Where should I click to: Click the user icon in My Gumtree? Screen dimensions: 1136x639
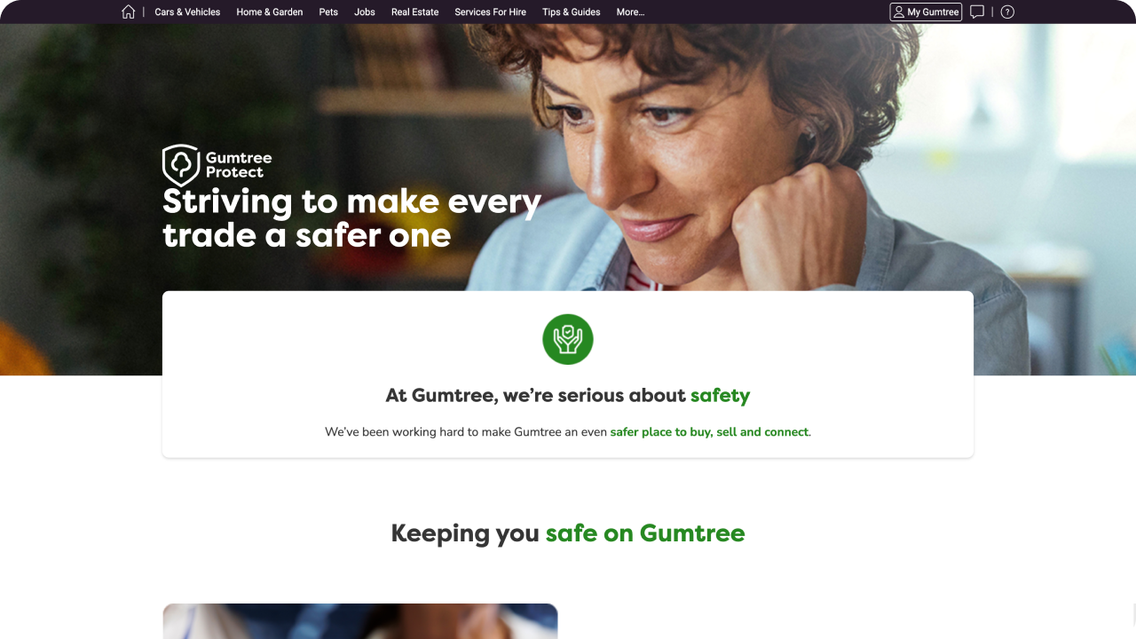click(899, 12)
